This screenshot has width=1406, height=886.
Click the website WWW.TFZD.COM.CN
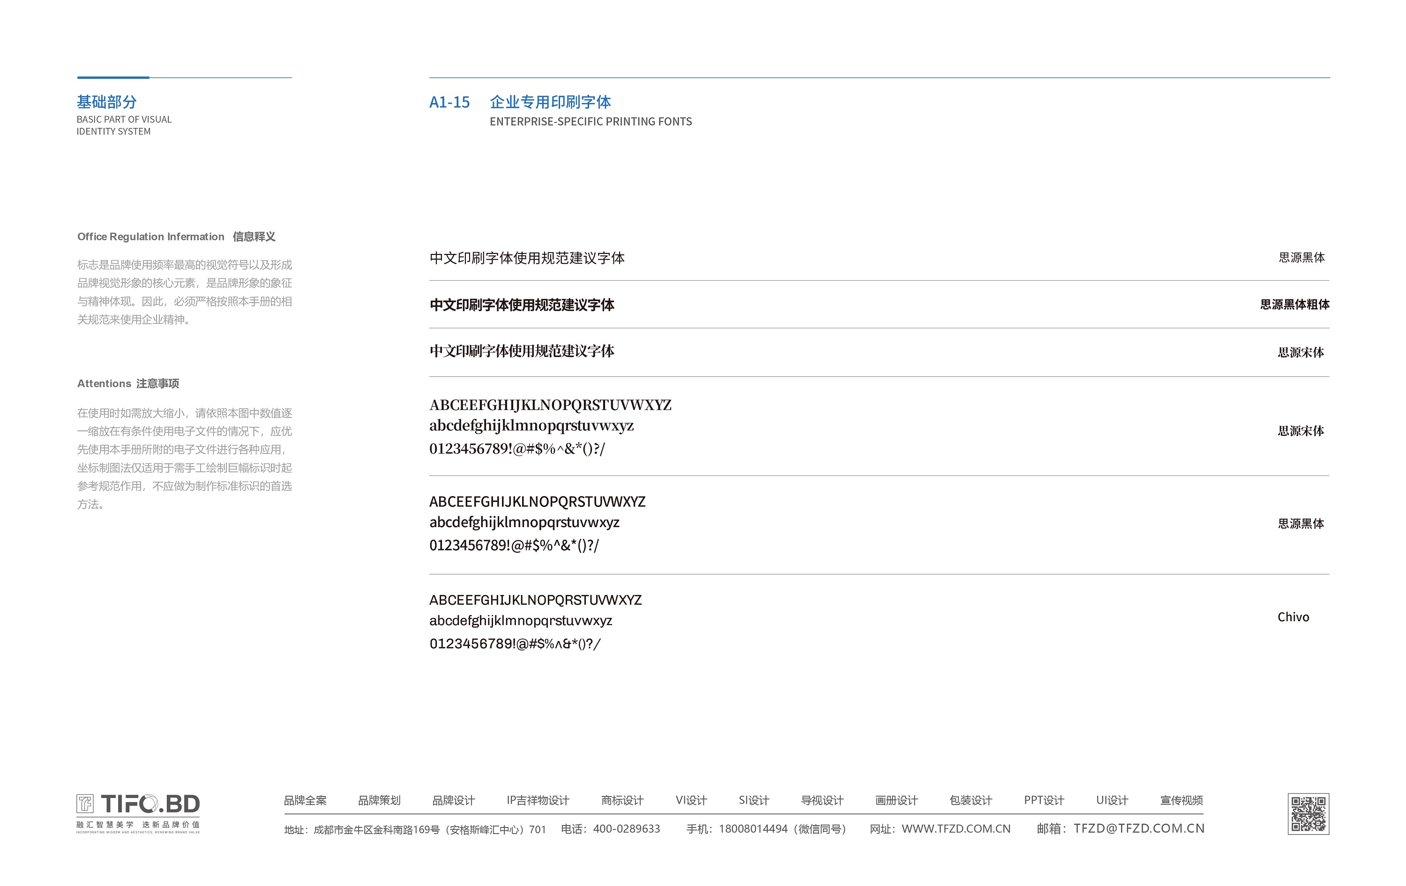click(x=956, y=829)
